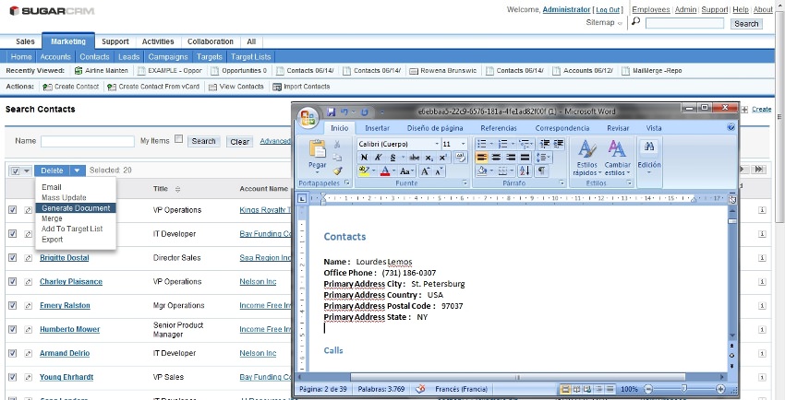Adjust the Word zoom slider in status bar
This screenshot has height=400, width=785.
(x=686, y=390)
